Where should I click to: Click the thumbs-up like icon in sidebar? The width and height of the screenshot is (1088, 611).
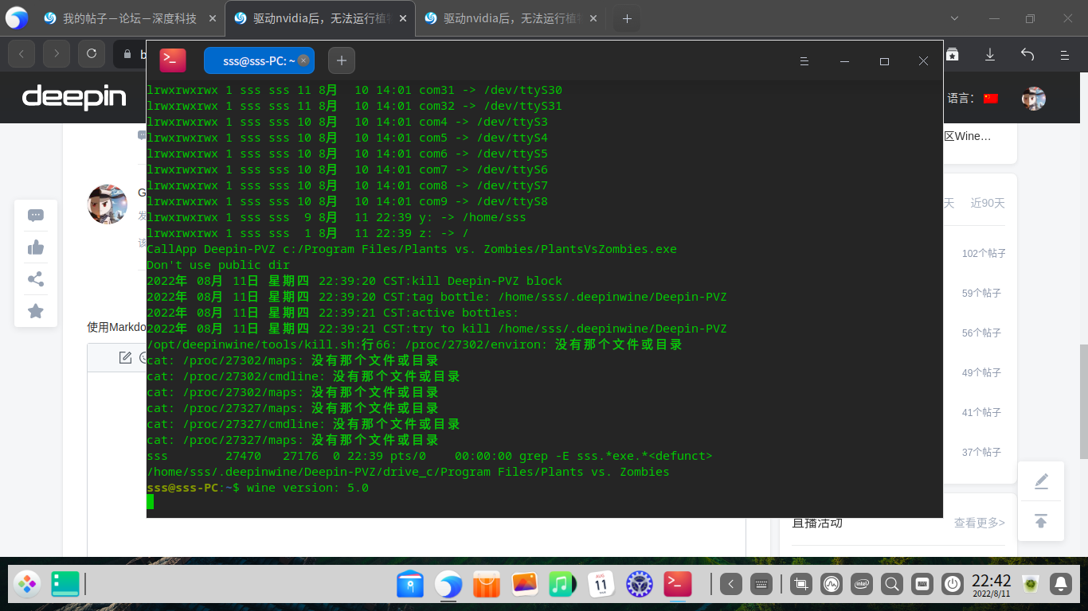[36, 247]
